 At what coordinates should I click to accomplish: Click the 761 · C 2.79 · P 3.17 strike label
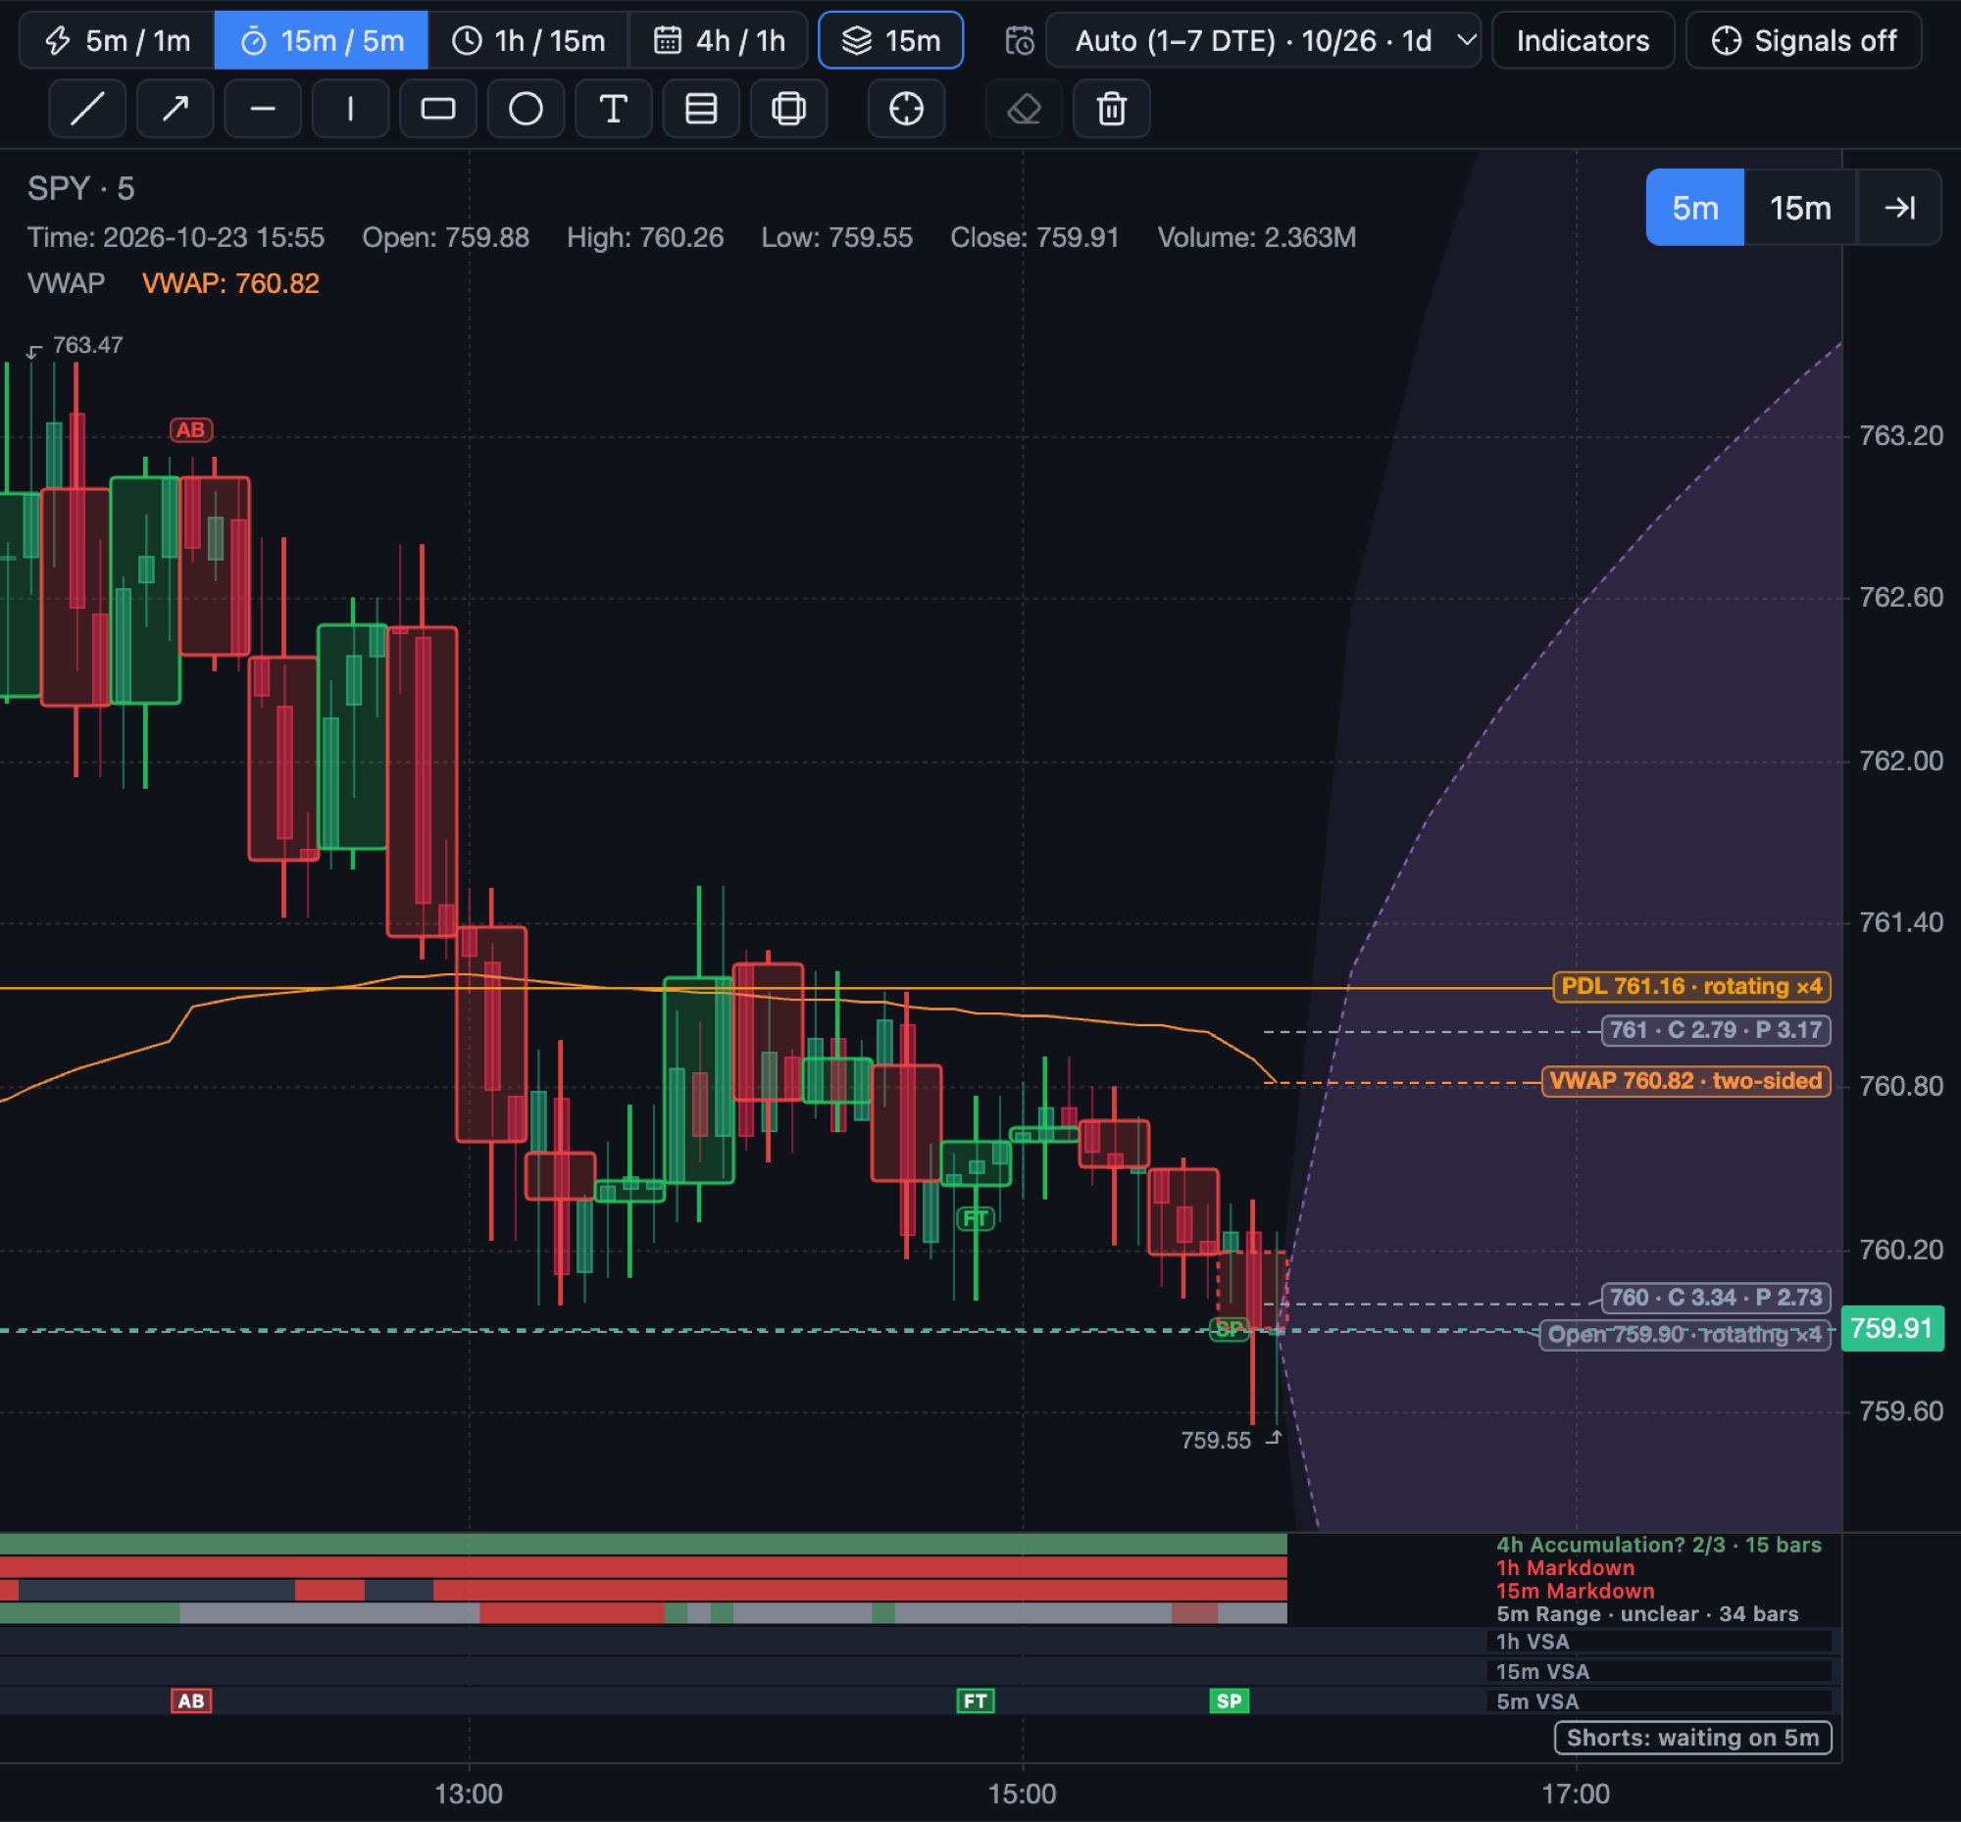1715,1030
